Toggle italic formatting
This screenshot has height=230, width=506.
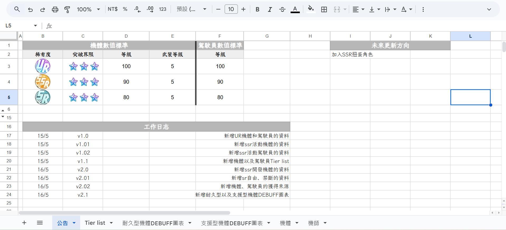pos(270,9)
